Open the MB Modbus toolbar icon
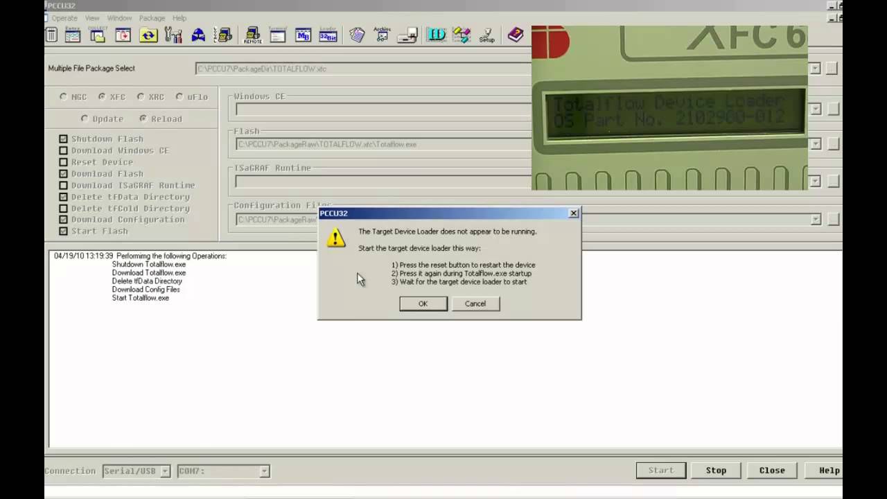Image resolution: width=887 pixels, height=499 pixels. click(x=303, y=35)
